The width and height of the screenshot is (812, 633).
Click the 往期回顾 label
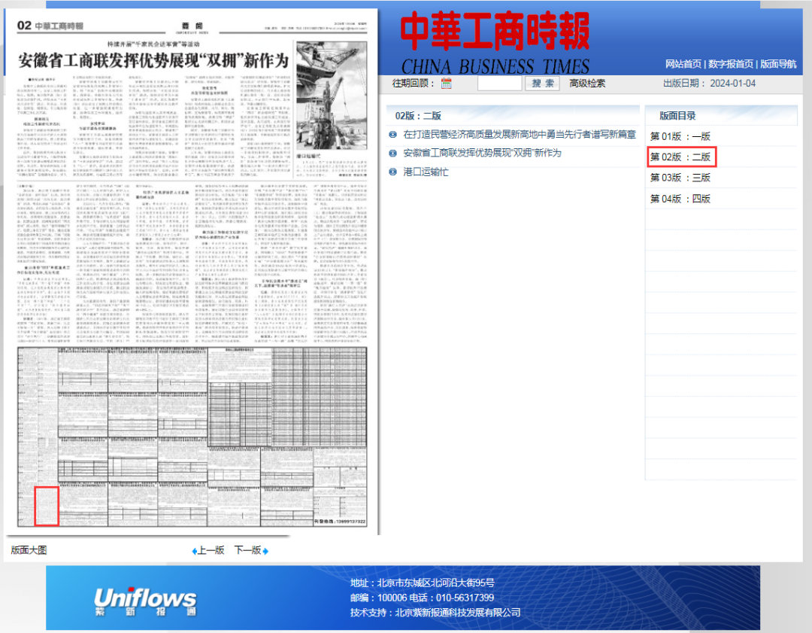[413, 84]
